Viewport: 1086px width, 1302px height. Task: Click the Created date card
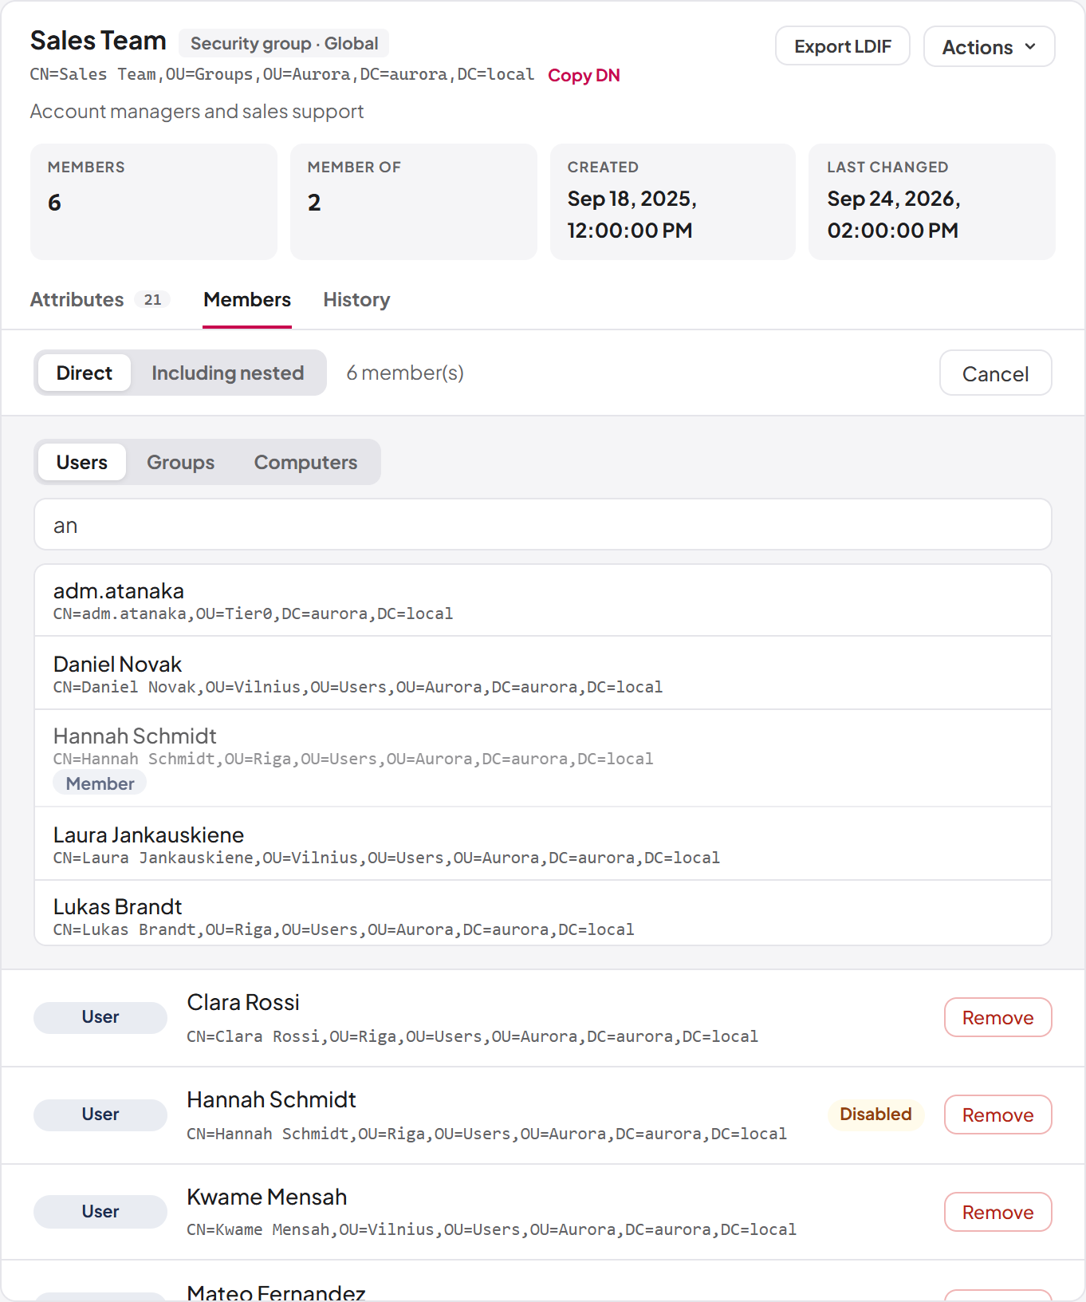pyautogui.click(x=673, y=202)
